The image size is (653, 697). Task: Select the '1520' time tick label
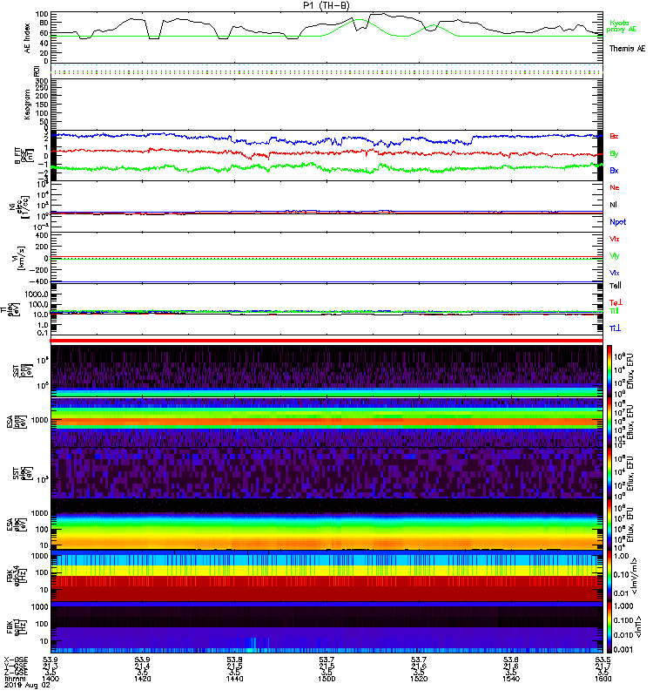(419, 679)
